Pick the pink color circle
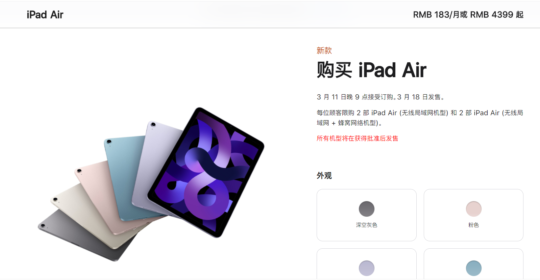This screenshot has height=280, width=540. 473,209
